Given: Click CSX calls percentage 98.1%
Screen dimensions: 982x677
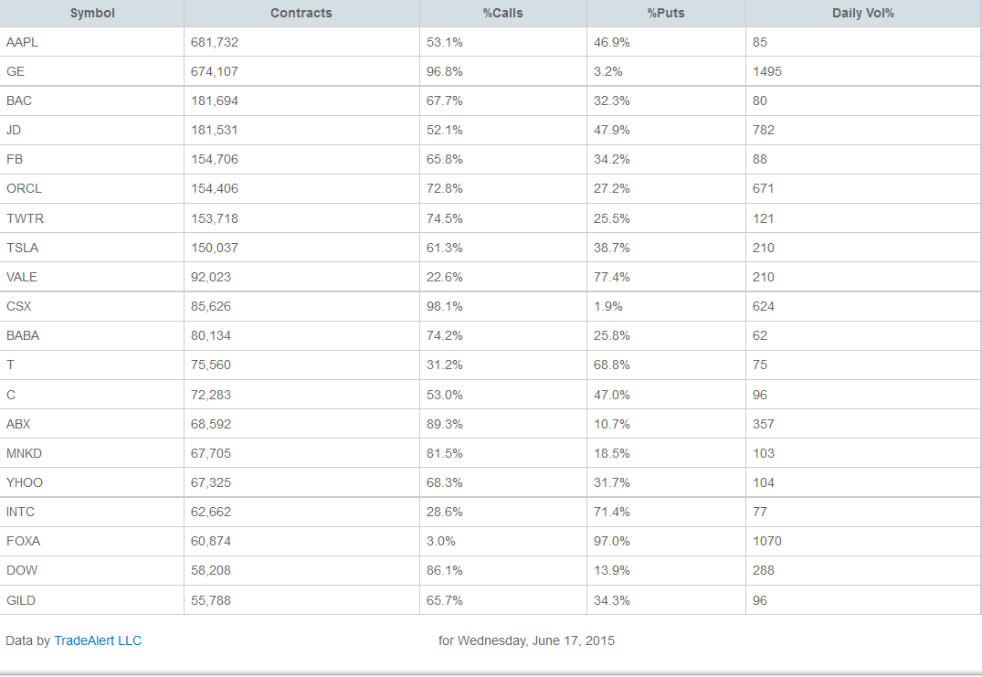Looking at the screenshot, I should [x=445, y=306].
